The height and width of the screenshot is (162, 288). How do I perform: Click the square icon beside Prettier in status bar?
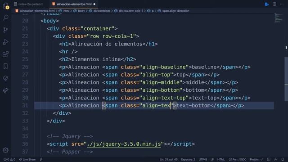pyautogui.click(x=269, y=159)
